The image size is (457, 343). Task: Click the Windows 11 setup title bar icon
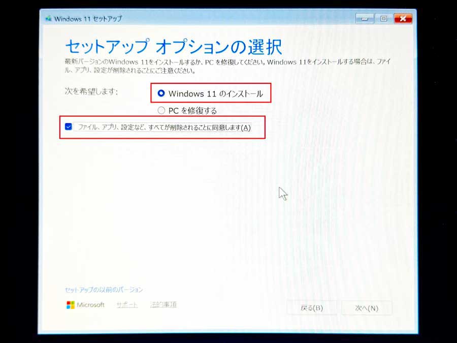click(x=48, y=19)
